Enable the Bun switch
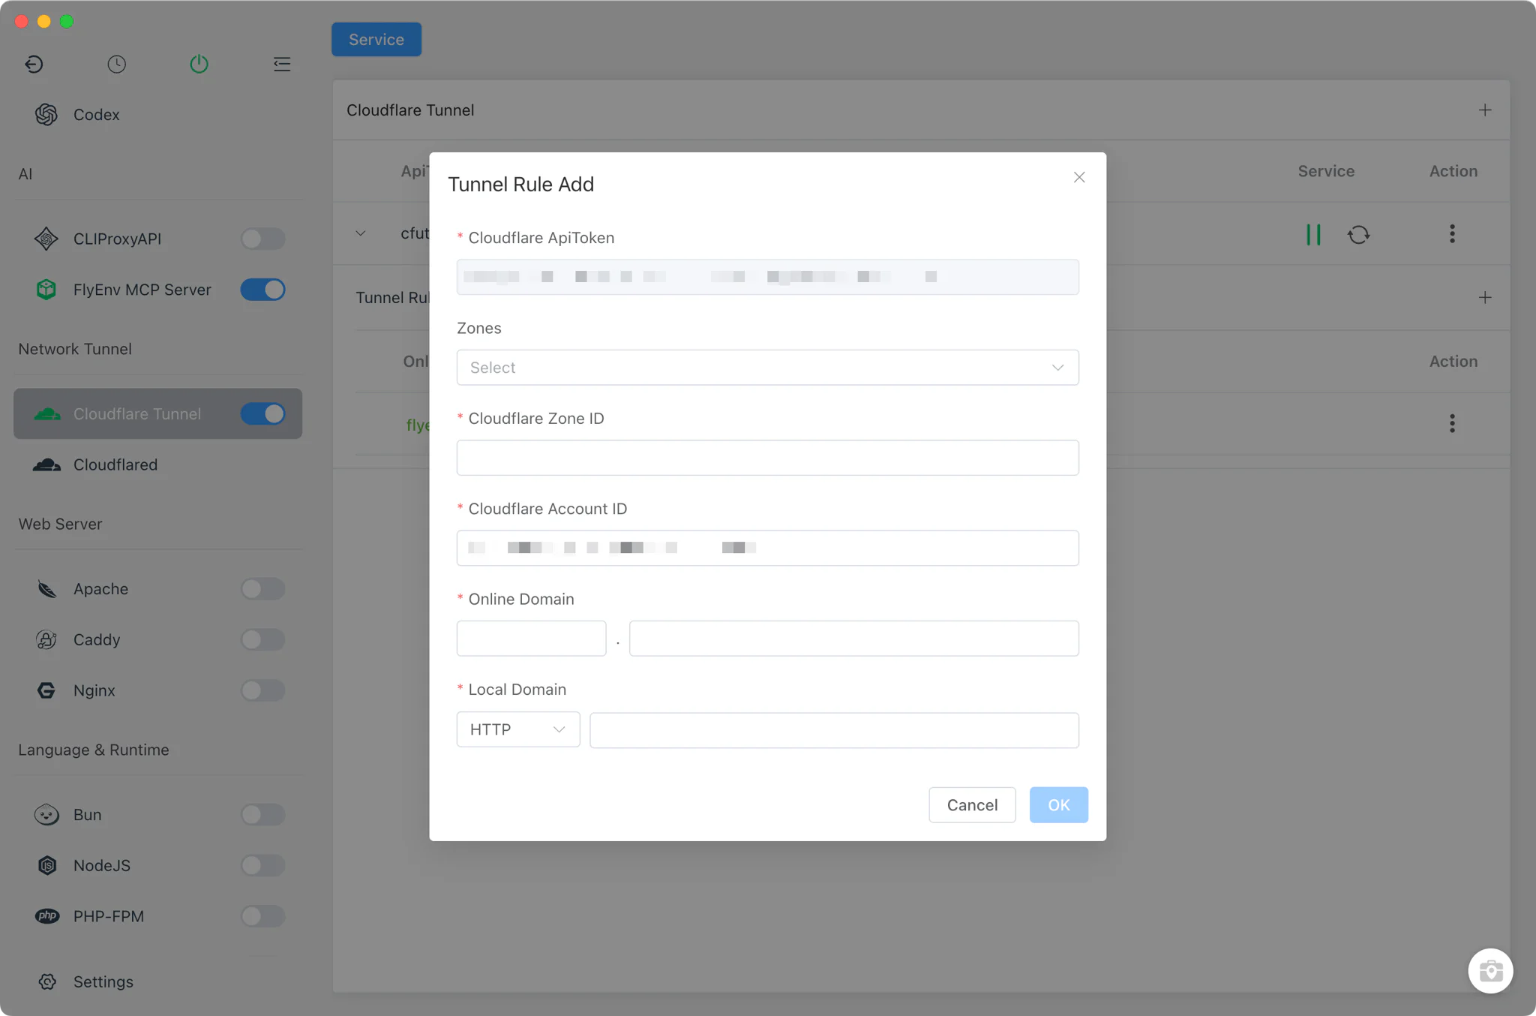 pos(262,815)
